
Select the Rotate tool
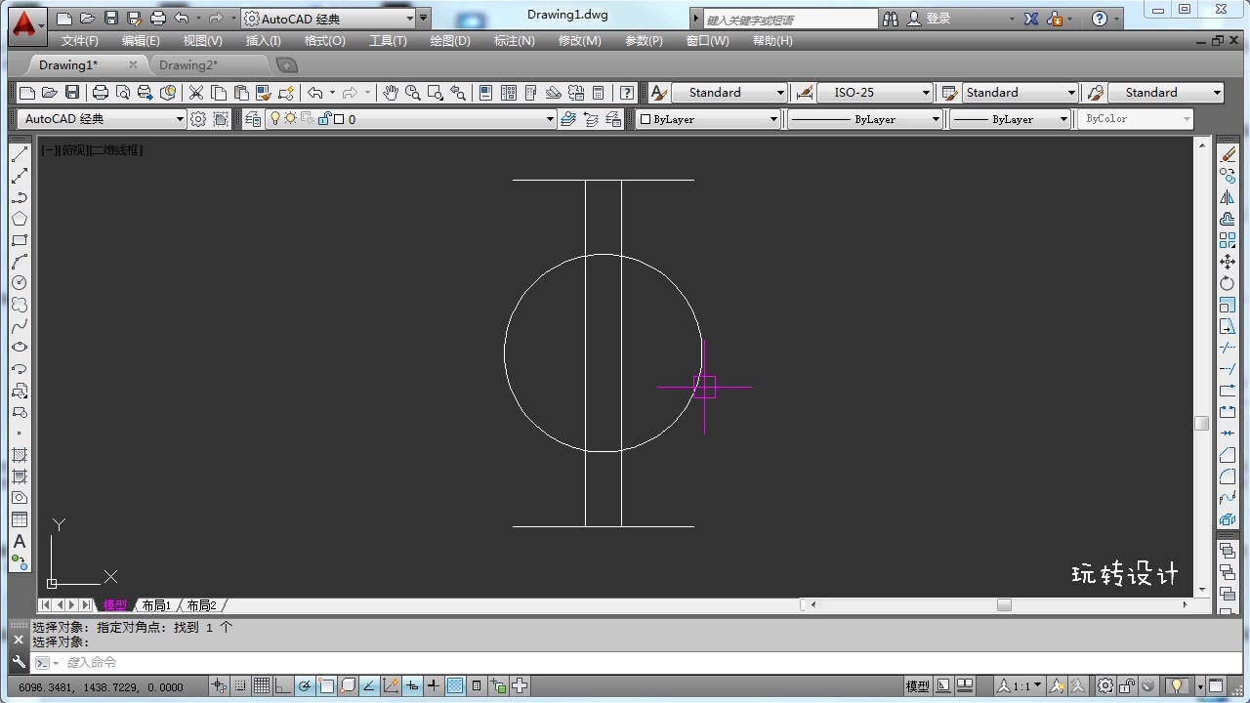tap(1228, 283)
